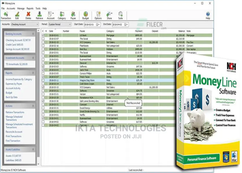The height and width of the screenshot is (173, 242).
Task: Click the Reconcile Account link
Action: pyautogui.click(x=14, y=132)
